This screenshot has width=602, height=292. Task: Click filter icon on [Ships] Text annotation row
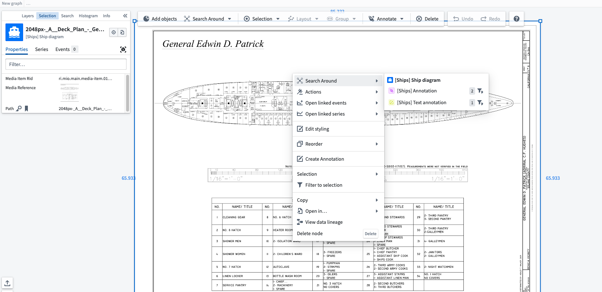[480, 103]
